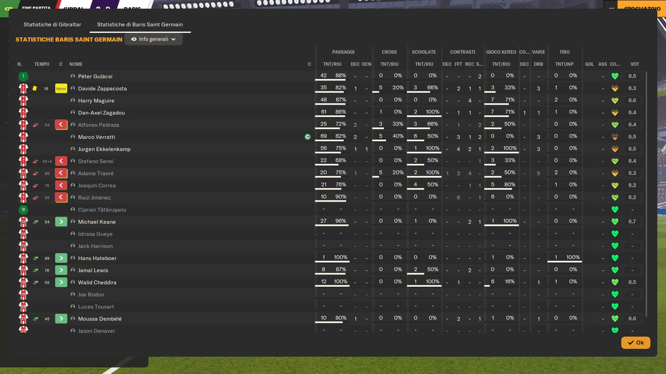Click the number 12 shirt icon for Ciprian Tătărușanu
Image resolution: width=666 pixels, height=374 pixels.
point(23,210)
